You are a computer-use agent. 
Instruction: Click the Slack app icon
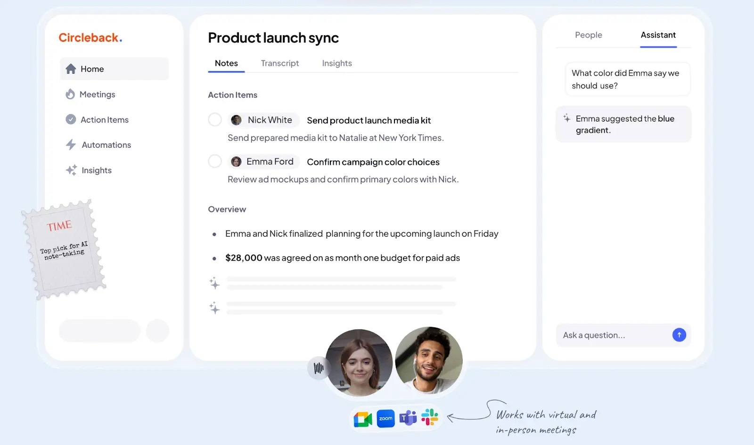coord(430,417)
